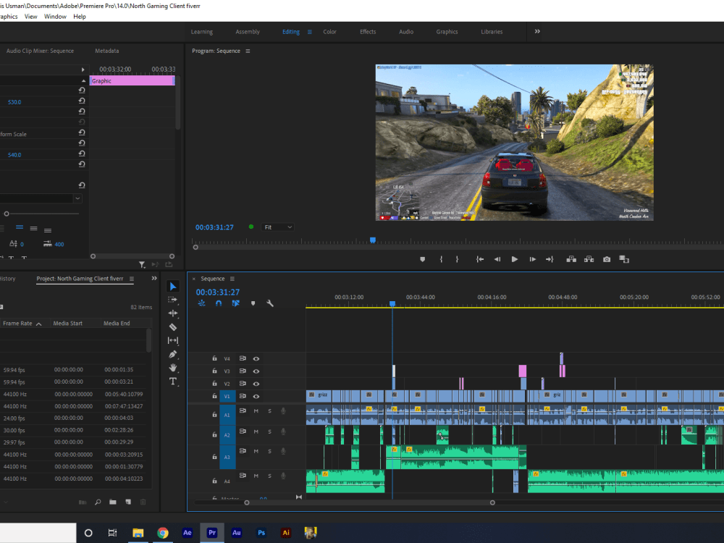The height and width of the screenshot is (543, 724).
Task: Toggle V3 track output eye
Action: tap(256, 371)
